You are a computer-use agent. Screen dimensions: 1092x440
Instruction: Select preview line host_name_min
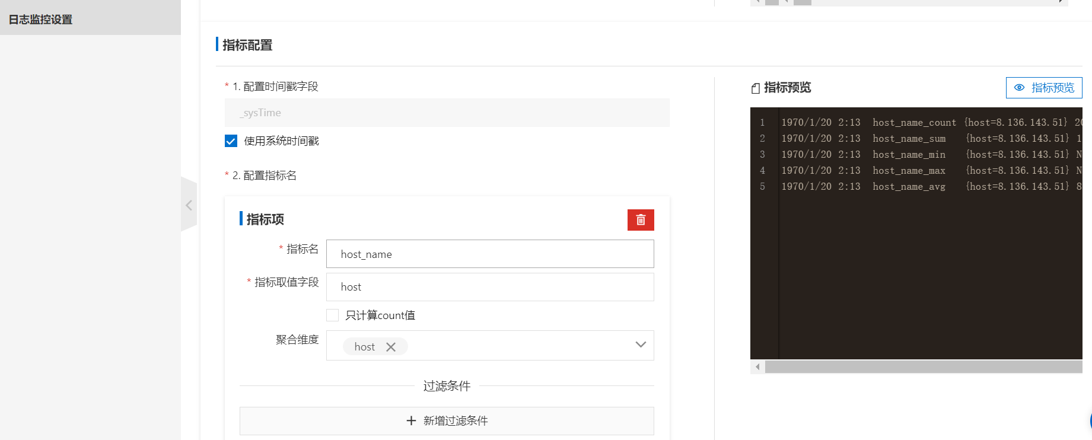tap(931, 155)
